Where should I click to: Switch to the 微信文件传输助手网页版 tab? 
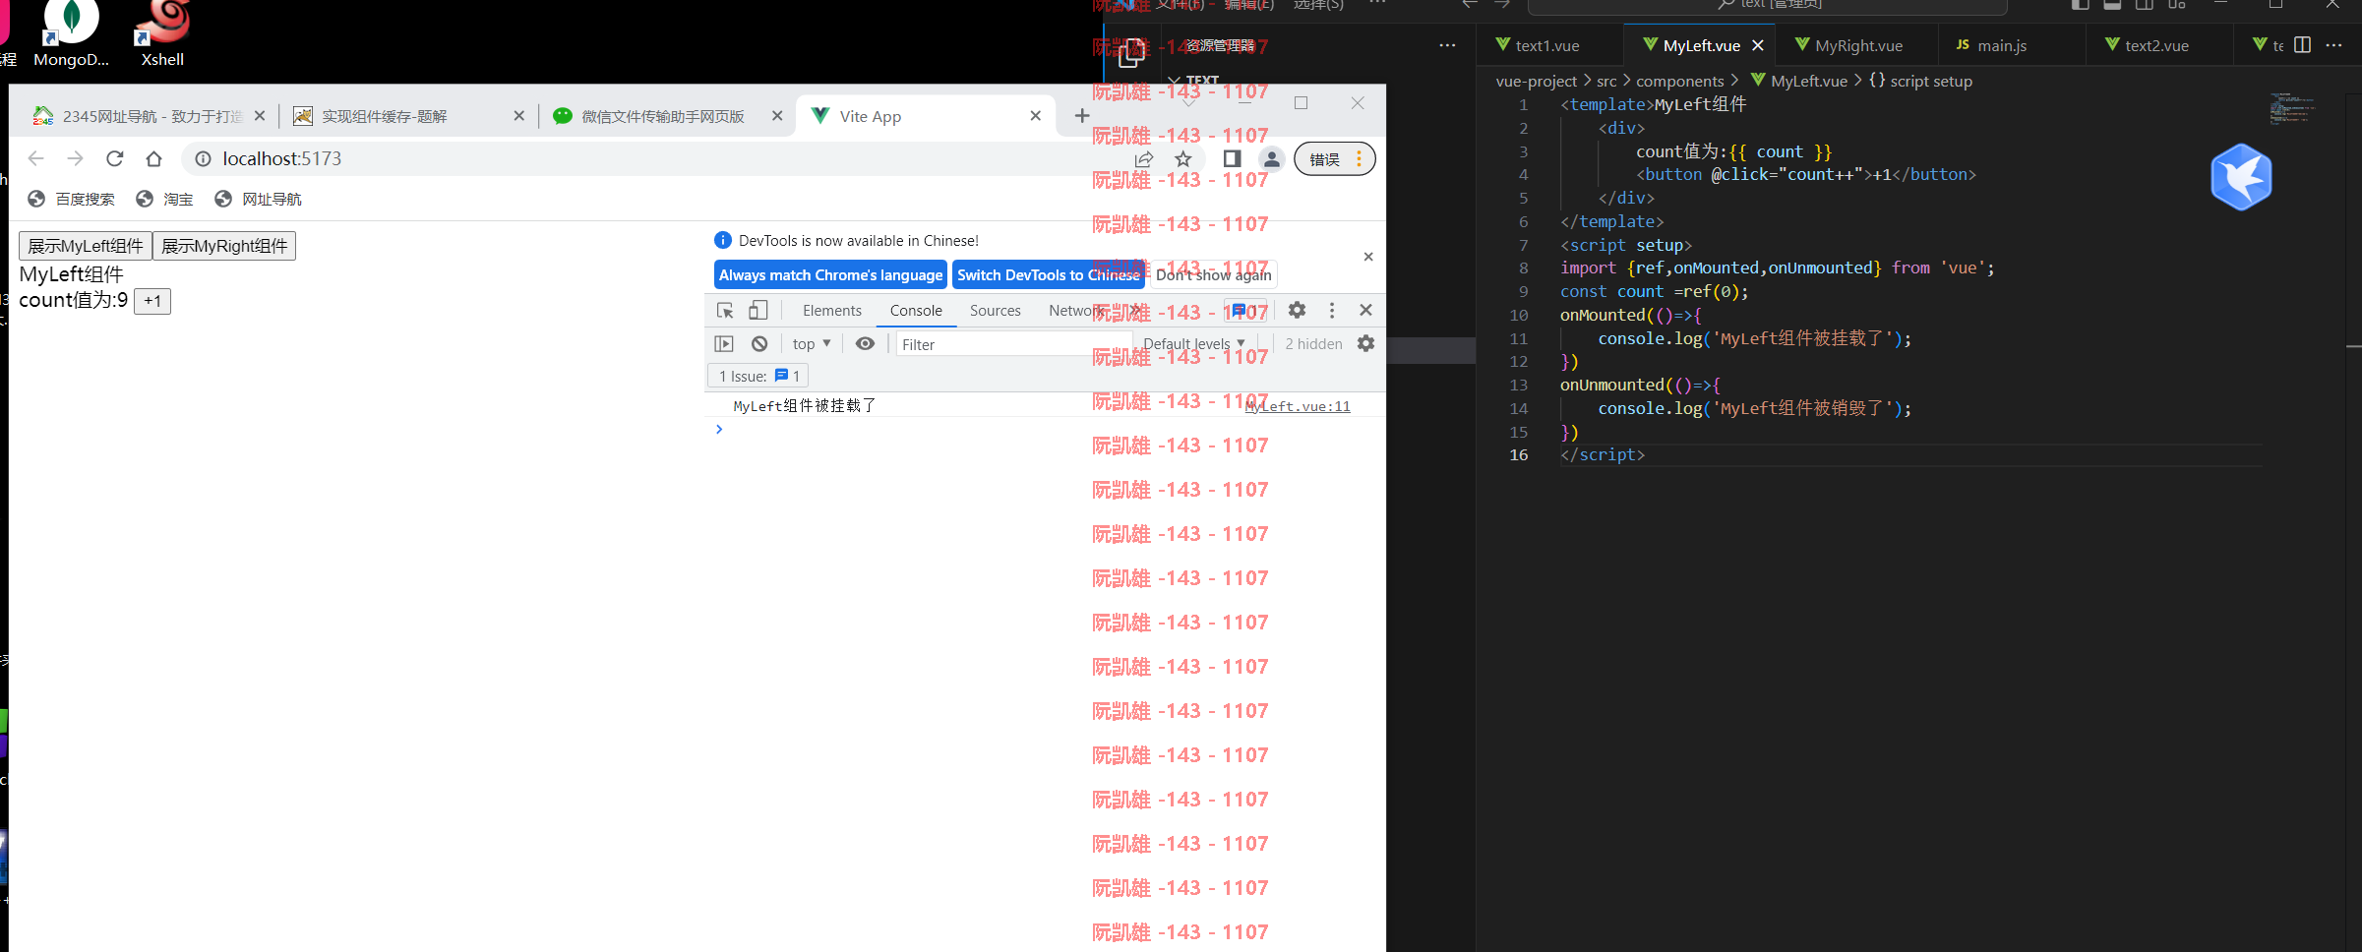point(659,116)
